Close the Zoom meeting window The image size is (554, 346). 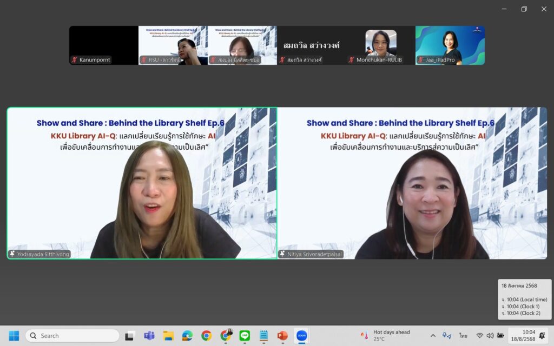pos(544,9)
